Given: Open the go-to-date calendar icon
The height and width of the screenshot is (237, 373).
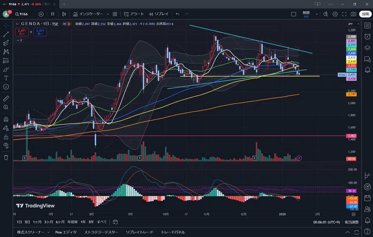Looking at the screenshot, I should point(115,222).
